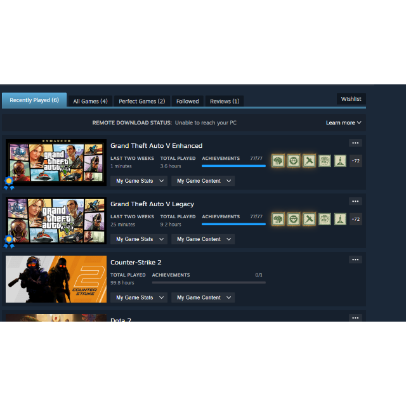Open more options for Counter-Strike 2

click(x=355, y=259)
